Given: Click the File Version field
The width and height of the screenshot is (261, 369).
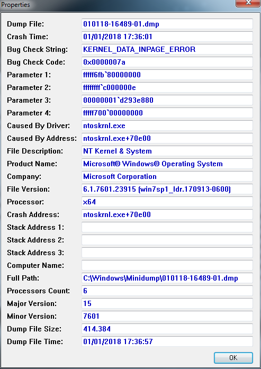Looking at the screenshot, I should click(x=167, y=189).
